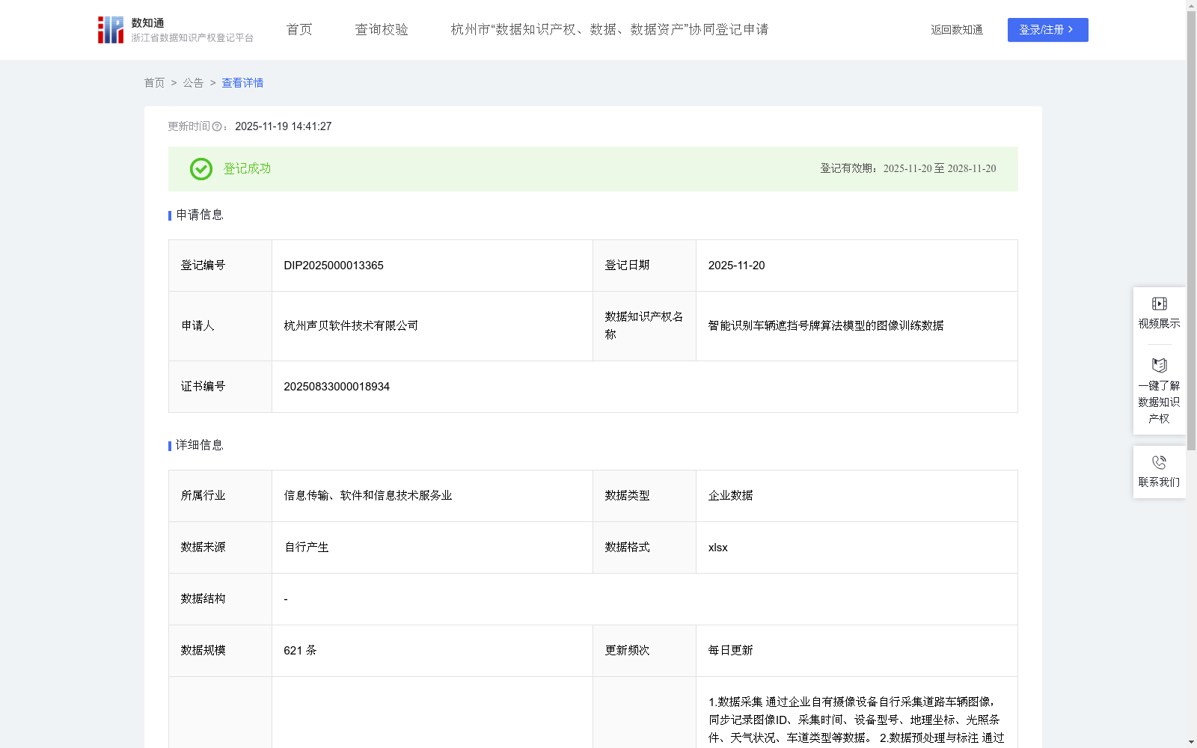Image resolution: width=1197 pixels, height=748 pixels.
Task: Select 首页 in the top navigation
Action: click(x=299, y=29)
